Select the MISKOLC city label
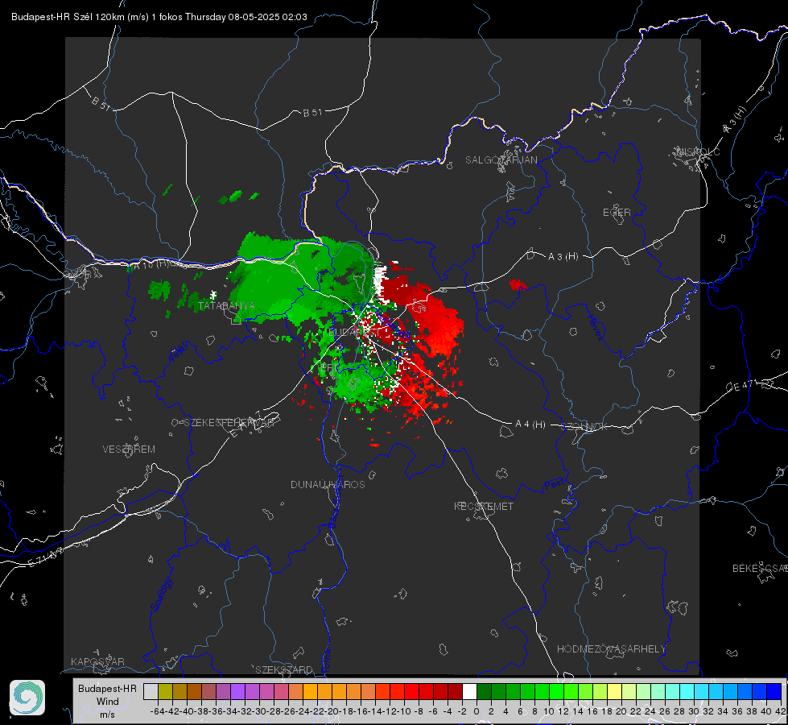 (698, 151)
